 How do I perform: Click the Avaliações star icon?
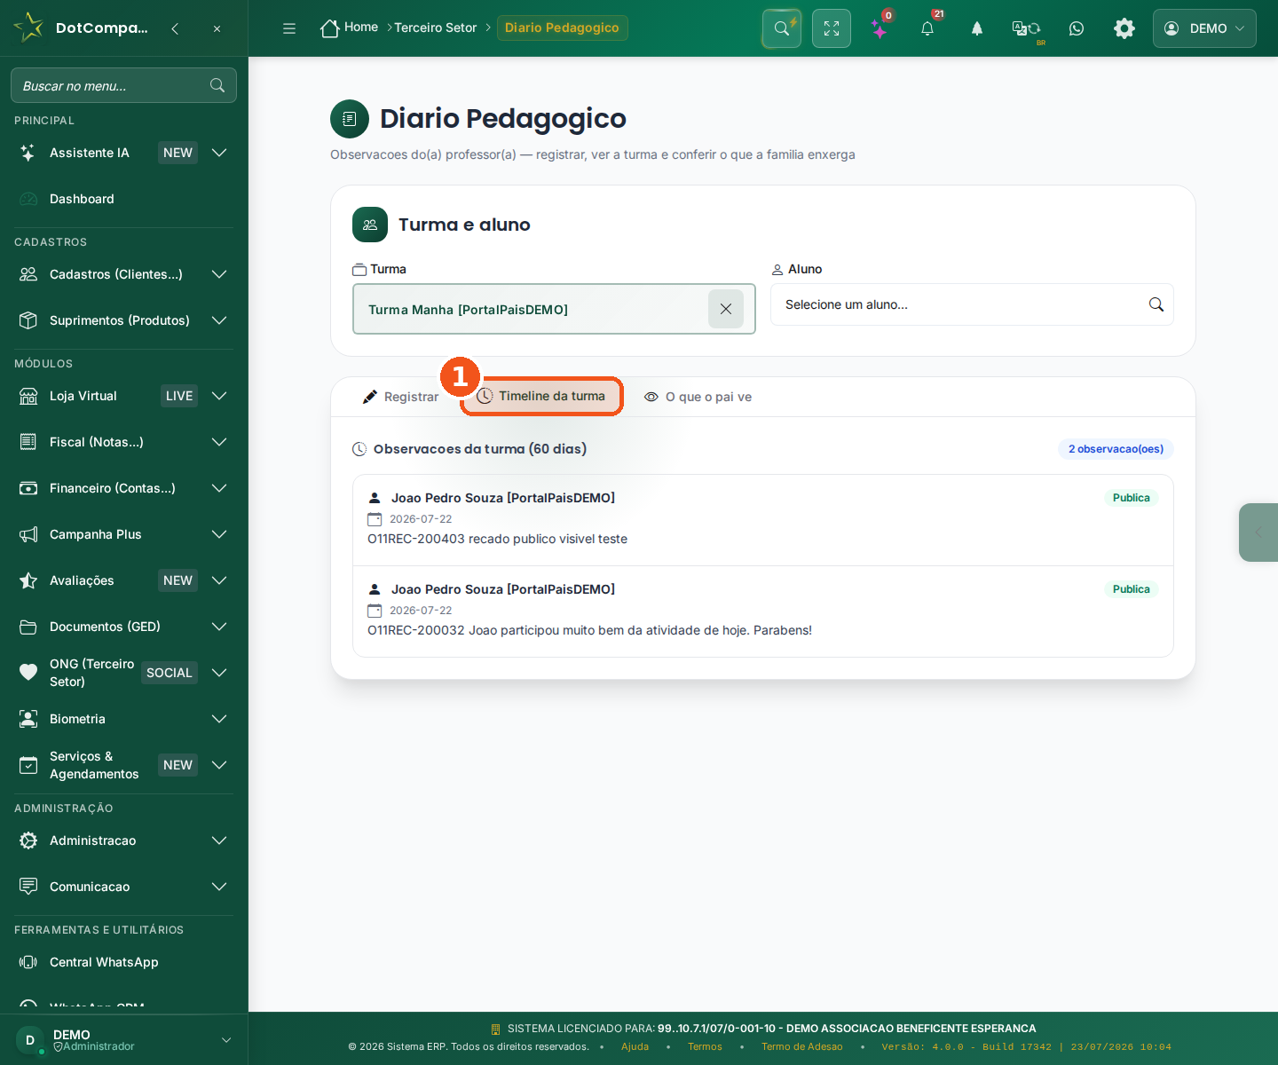coord(28,580)
